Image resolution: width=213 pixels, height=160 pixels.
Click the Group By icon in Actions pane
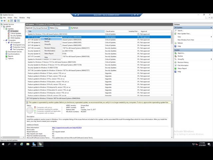click(175, 59)
